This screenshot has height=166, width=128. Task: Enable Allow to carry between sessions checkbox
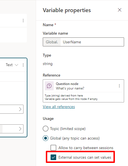(x=53, y=148)
